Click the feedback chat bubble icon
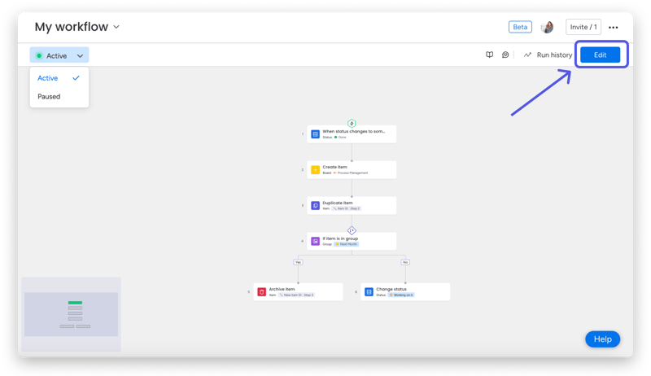651x376 pixels. pyautogui.click(x=505, y=55)
